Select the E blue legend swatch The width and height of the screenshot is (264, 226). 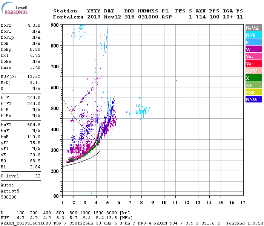point(253,42)
